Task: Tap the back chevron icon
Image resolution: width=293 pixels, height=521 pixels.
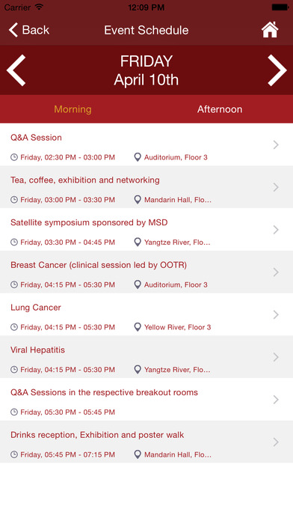Action: point(13,30)
